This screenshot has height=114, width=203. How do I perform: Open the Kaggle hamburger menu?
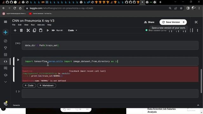5,22
